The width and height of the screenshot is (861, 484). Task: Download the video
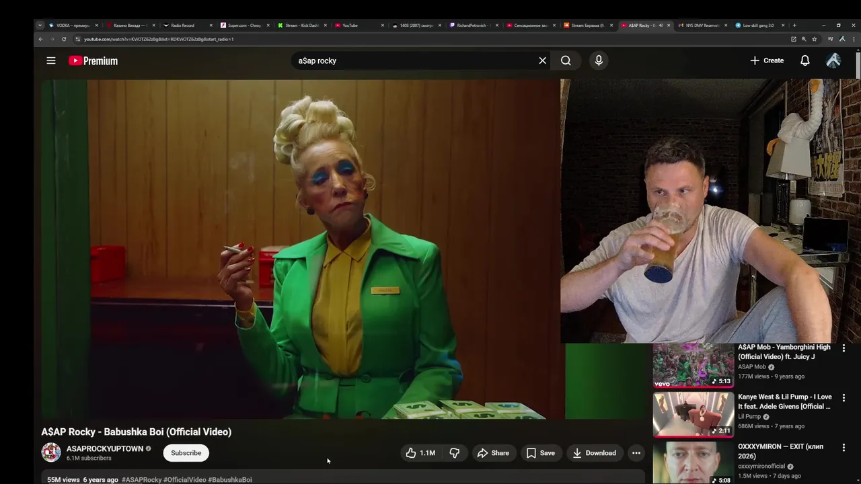click(x=594, y=453)
